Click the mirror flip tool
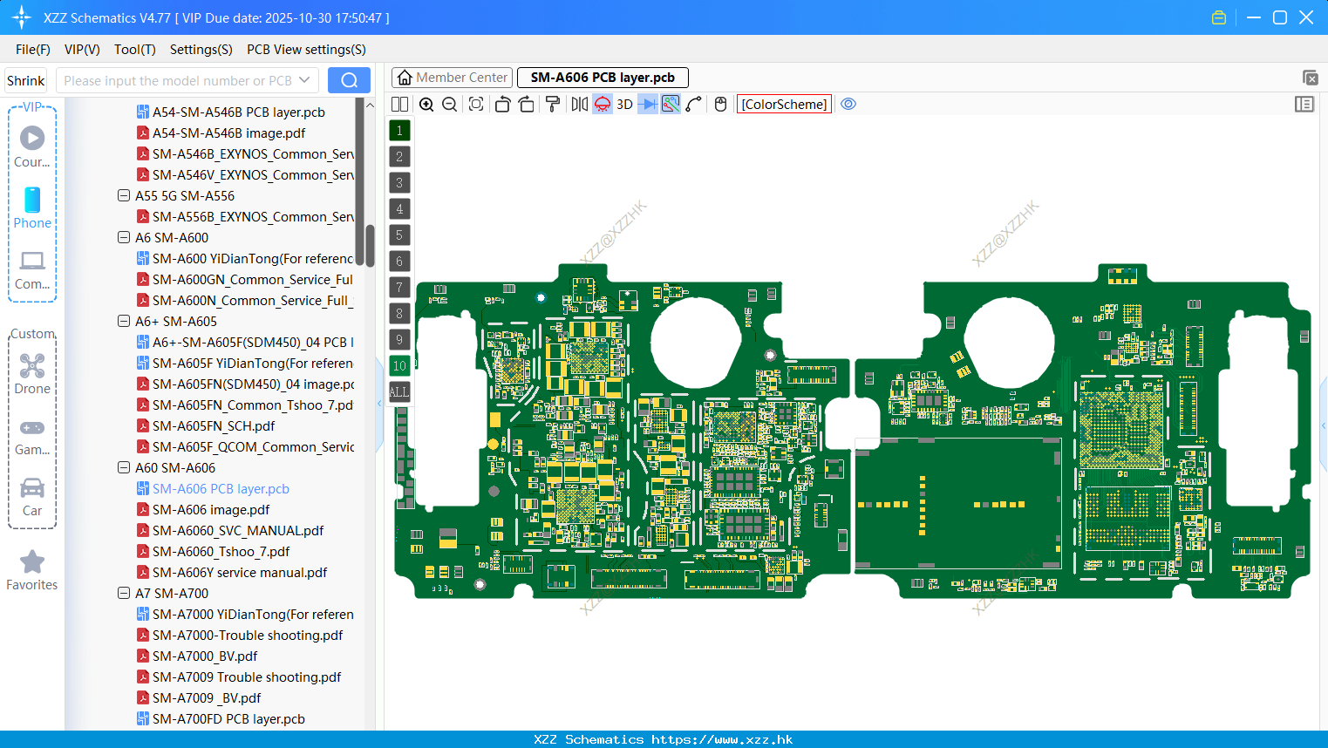 (580, 104)
